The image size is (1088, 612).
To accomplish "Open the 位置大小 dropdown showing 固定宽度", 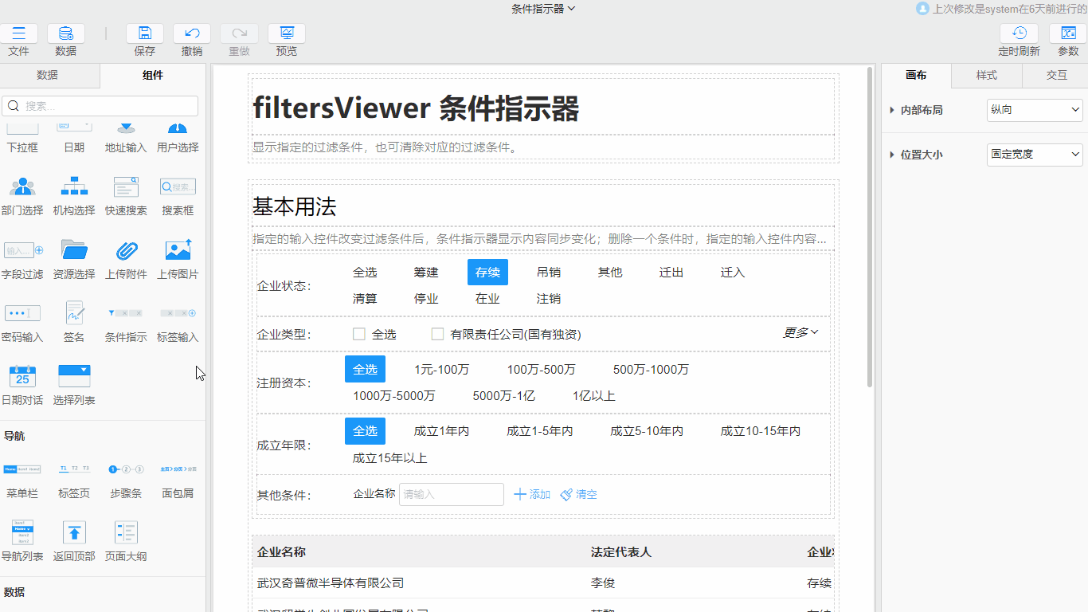I will (1034, 155).
